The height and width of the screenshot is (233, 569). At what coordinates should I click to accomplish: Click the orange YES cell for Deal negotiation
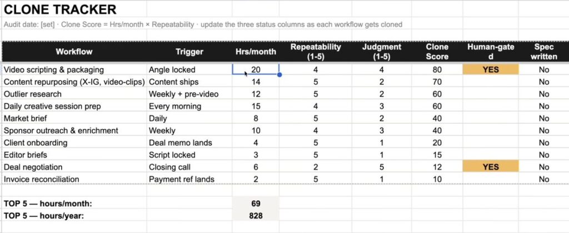491,167
